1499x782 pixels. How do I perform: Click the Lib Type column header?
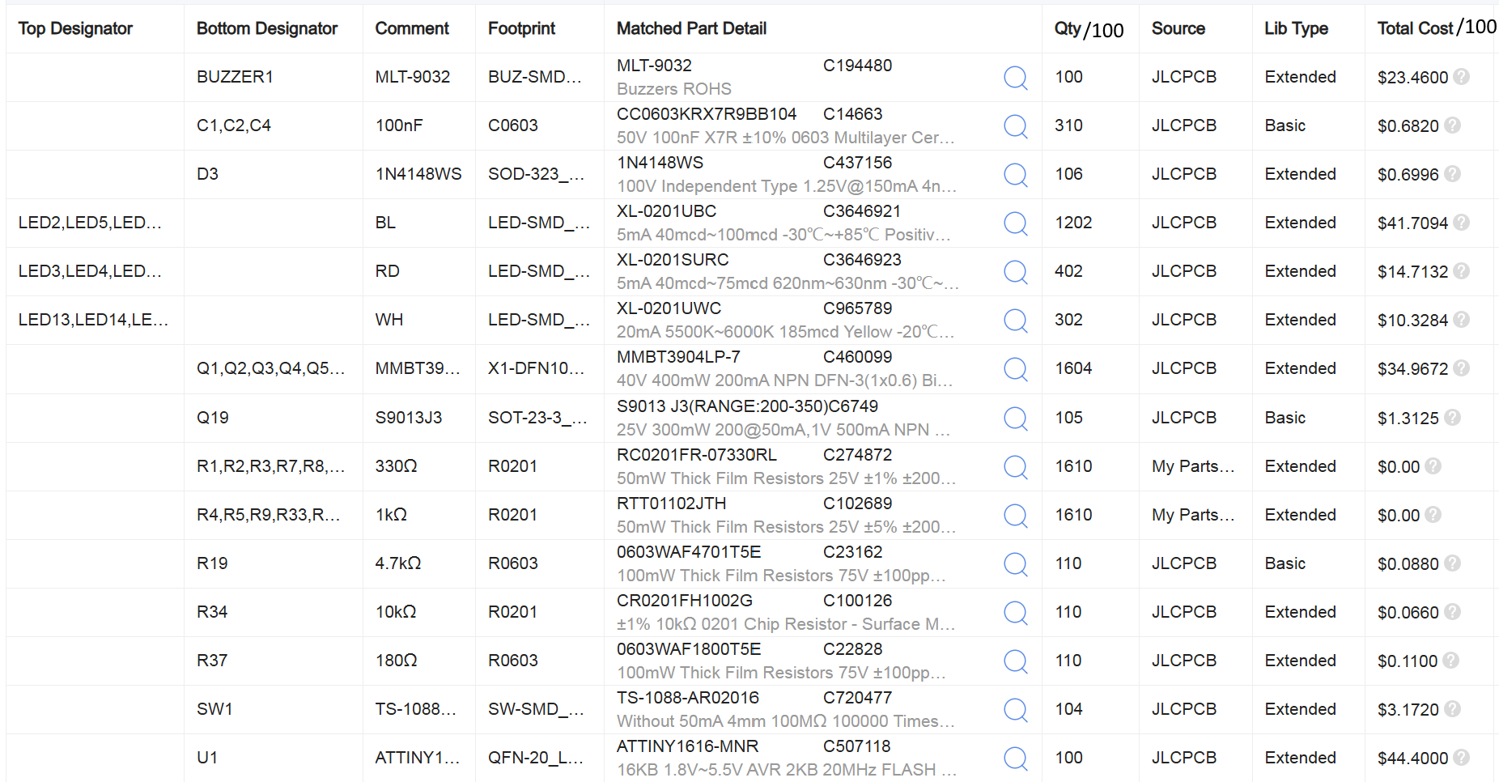[x=1296, y=28]
